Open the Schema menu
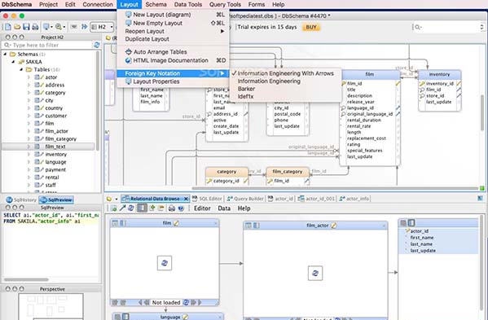The image size is (488, 320). (x=156, y=4)
